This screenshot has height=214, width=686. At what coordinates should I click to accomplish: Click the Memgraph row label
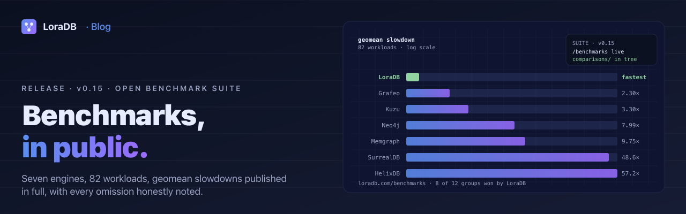pyautogui.click(x=385, y=141)
